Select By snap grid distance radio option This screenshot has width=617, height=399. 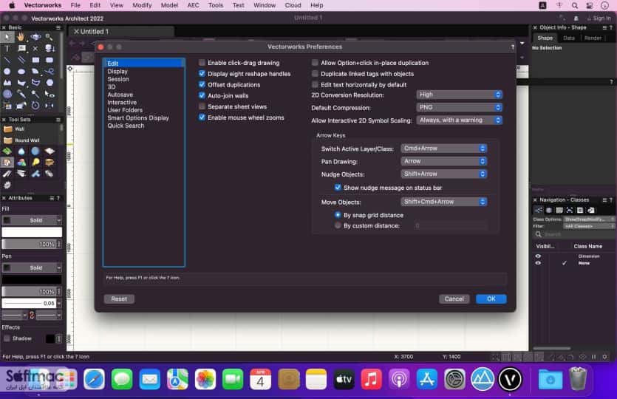[x=338, y=215]
